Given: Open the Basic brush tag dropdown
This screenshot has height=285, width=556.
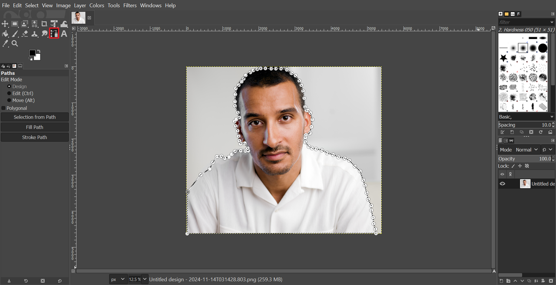Looking at the screenshot, I should tap(526, 117).
